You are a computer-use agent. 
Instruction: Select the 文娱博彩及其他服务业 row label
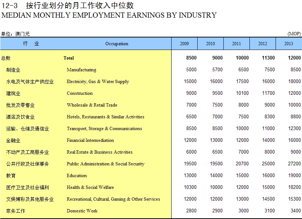coord(30,199)
